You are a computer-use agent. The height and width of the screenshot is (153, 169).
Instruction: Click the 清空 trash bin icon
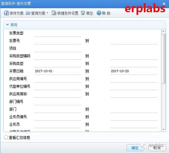point(83,13)
